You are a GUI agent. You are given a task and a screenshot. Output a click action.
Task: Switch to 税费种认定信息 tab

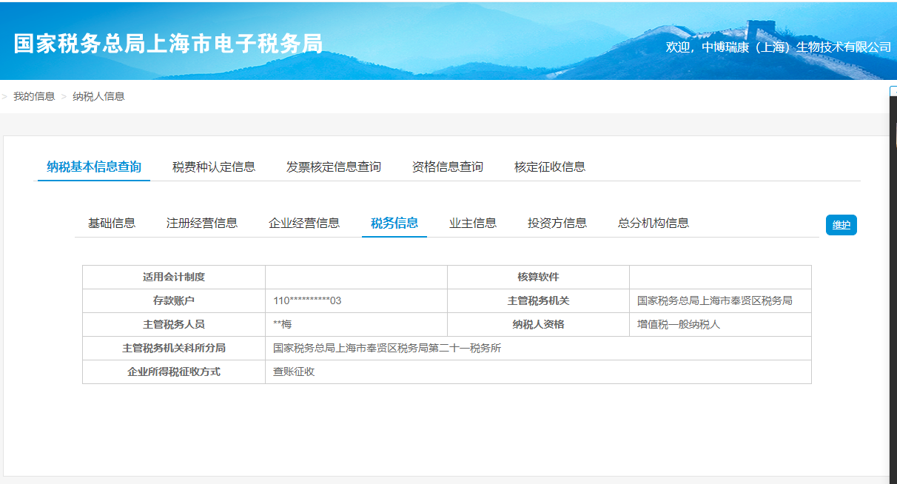pos(214,167)
